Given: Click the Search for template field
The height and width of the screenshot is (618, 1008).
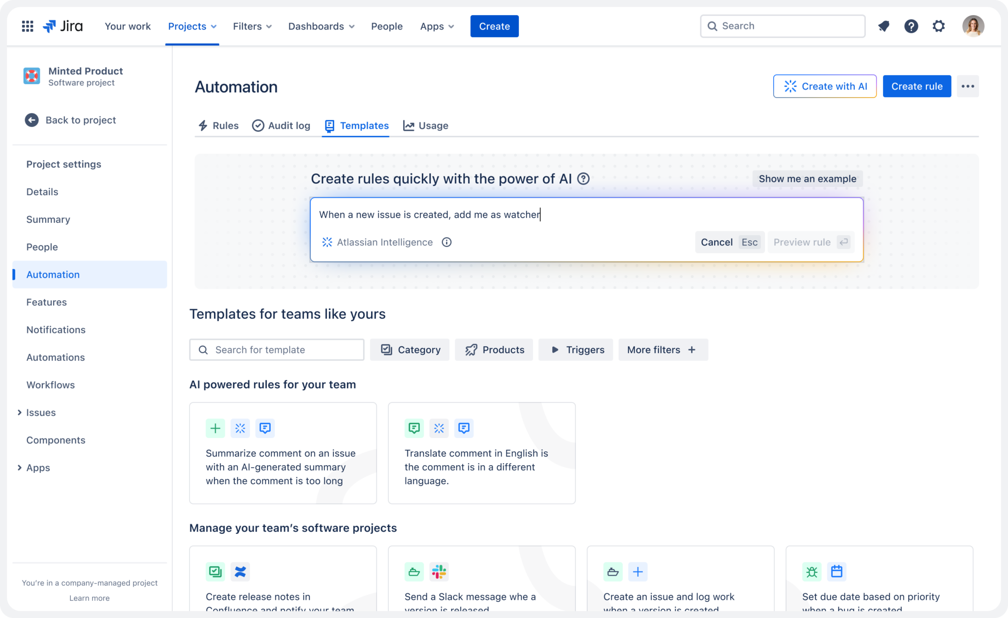Looking at the screenshot, I should pyautogui.click(x=276, y=350).
